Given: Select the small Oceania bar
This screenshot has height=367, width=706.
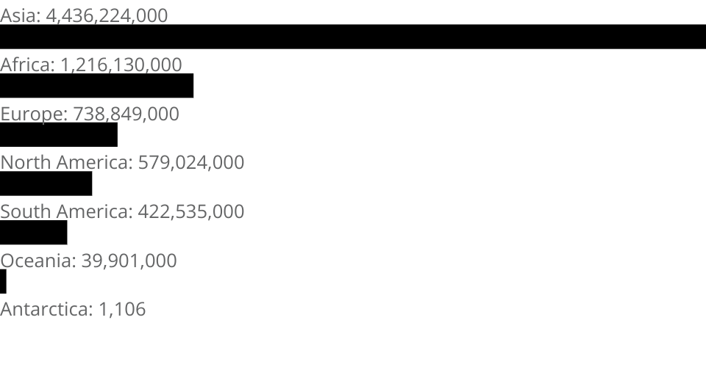Looking at the screenshot, I should tap(3, 281).
